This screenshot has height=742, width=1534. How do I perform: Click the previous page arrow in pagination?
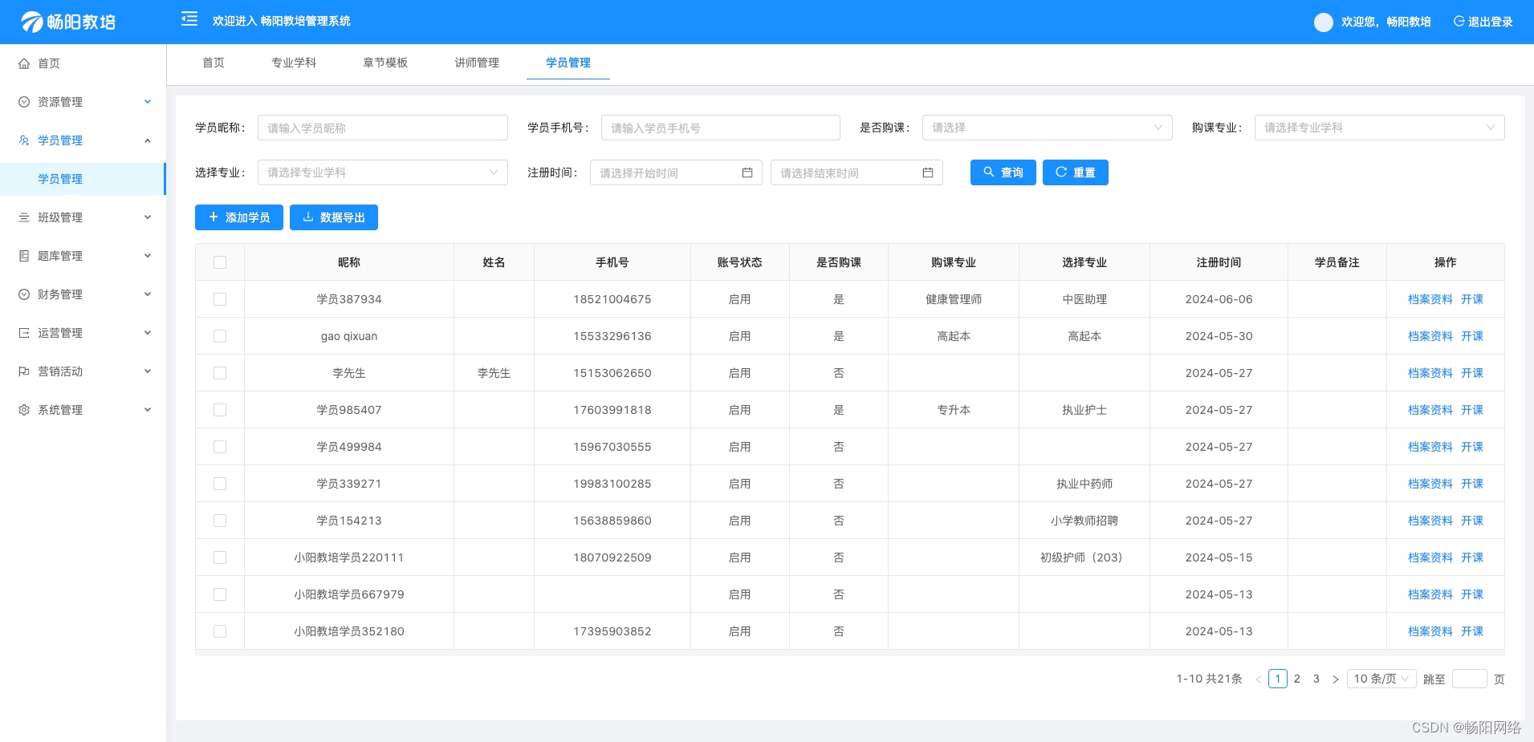1258,679
